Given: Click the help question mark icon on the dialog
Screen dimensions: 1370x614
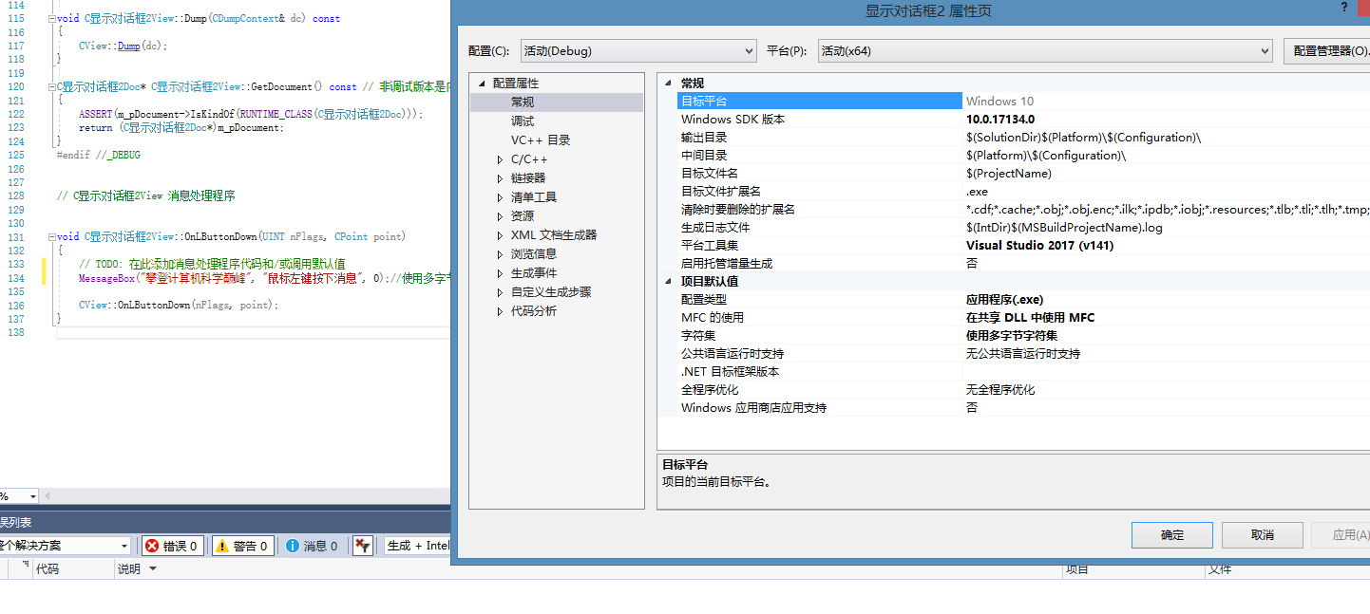Looking at the screenshot, I should (1342, 8).
